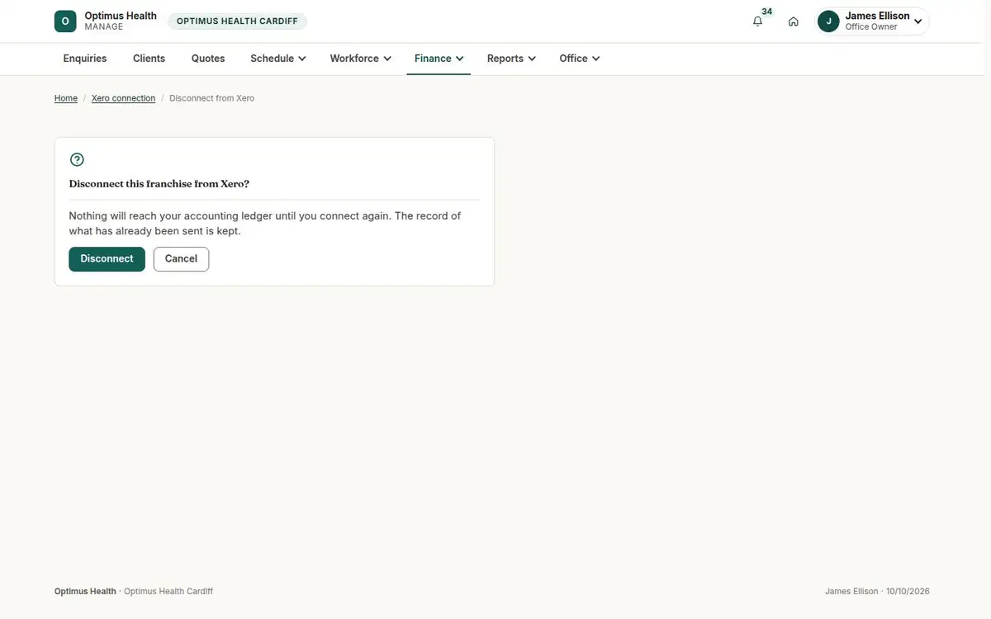Confirm with the Disconnect button

coord(107,259)
